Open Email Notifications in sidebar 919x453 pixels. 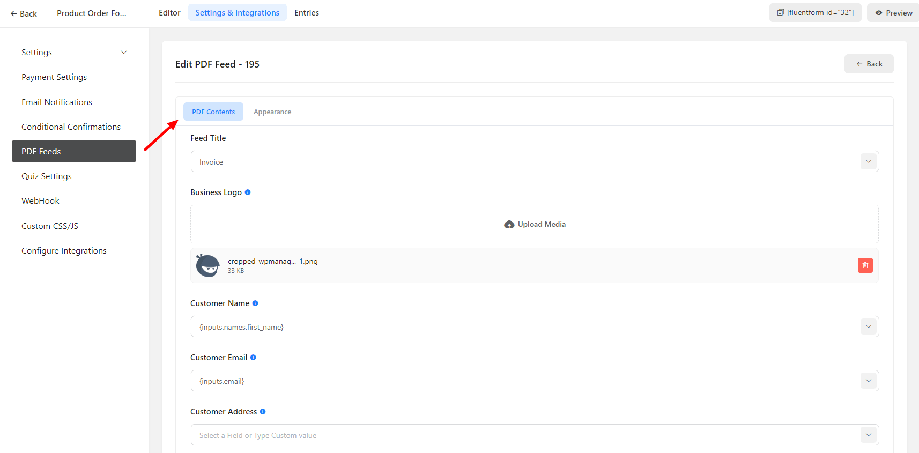click(x=57, y=102)
